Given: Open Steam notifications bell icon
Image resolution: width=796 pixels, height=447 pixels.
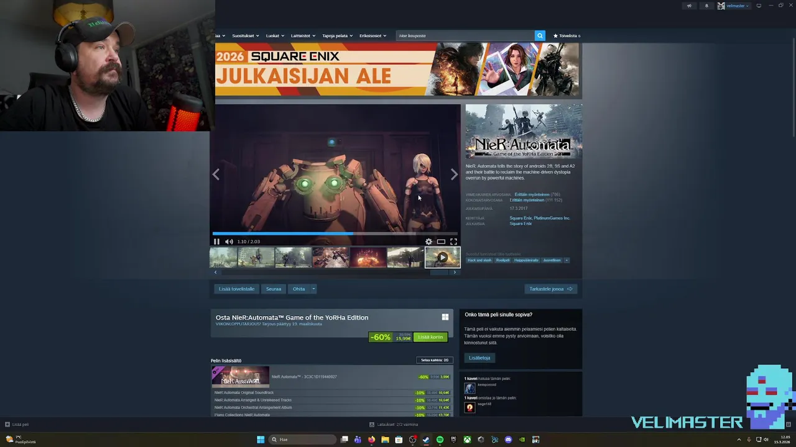Looking at the screenshot, I should (706, 6).
